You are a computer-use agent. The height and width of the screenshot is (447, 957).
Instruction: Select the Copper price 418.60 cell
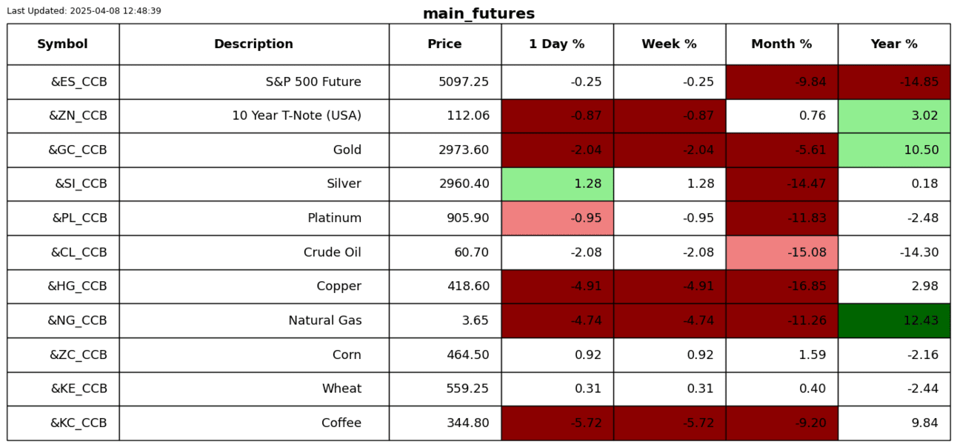pos(444,286)
